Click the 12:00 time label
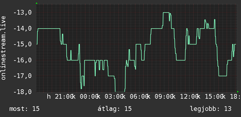Viewport: 241px width, 117px height. (x=189, y=97)
